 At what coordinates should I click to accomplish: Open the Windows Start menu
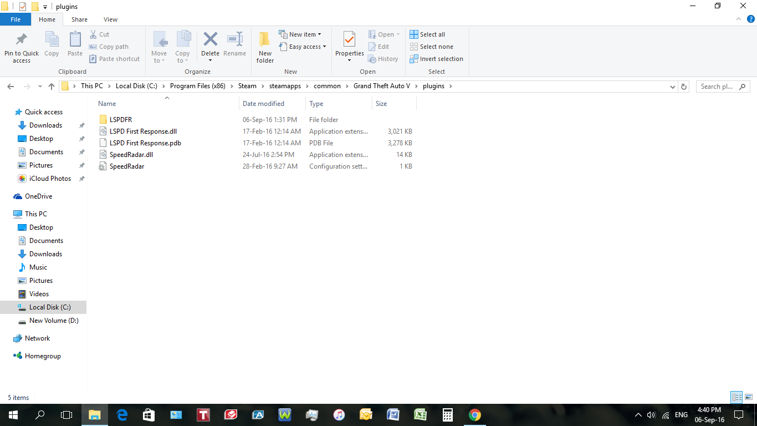[13, 415]
